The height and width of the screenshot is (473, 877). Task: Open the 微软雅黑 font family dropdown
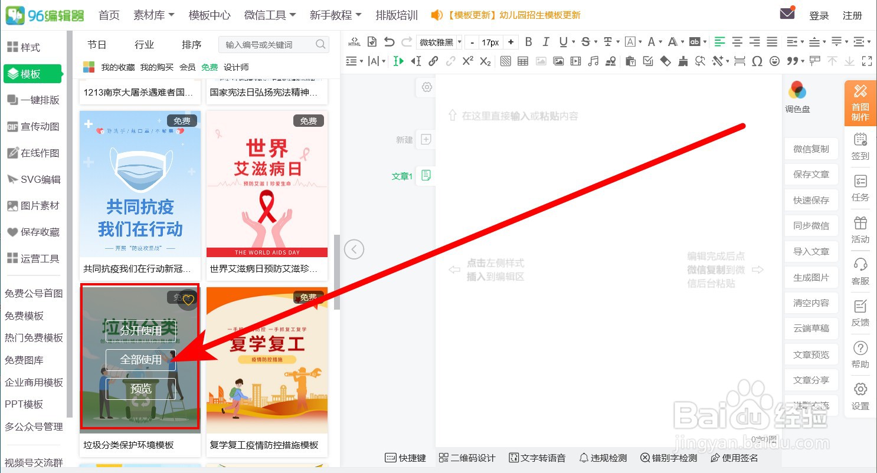point(440,42)
